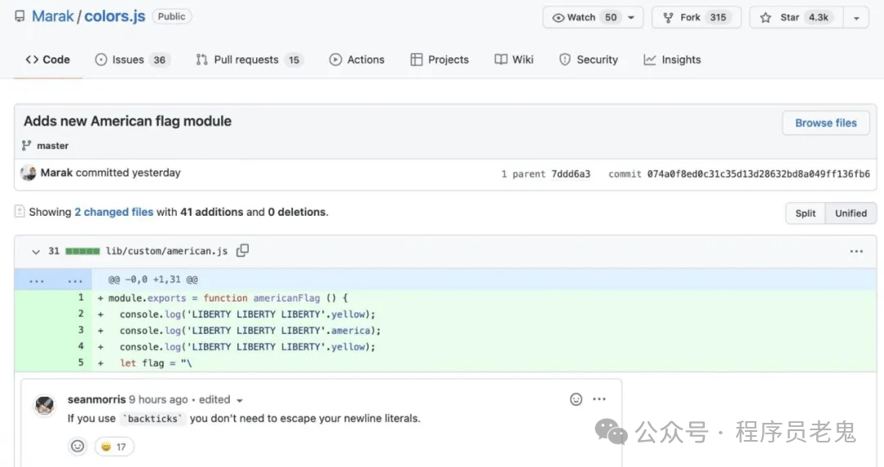
Task: Open the file options three-dot menu
Action: coord(856,252)
